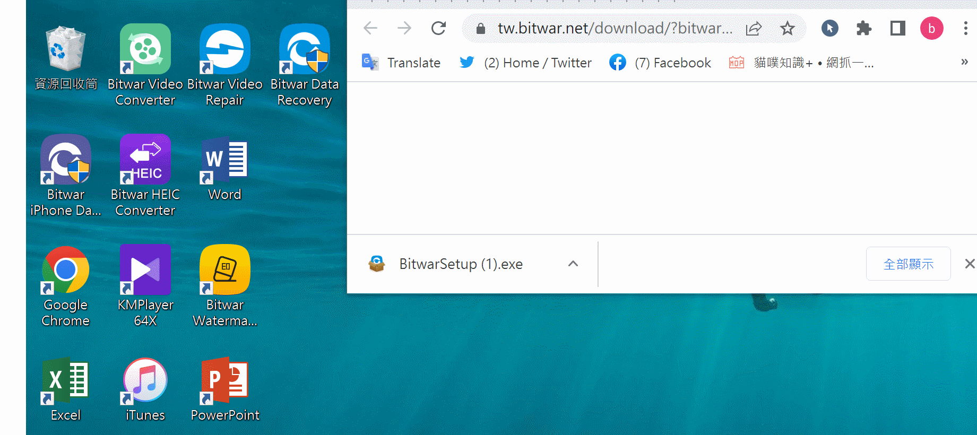This screenshot has height=435, width=977.
Task: Share this page from the address bar
Action: tap(754, 29)
